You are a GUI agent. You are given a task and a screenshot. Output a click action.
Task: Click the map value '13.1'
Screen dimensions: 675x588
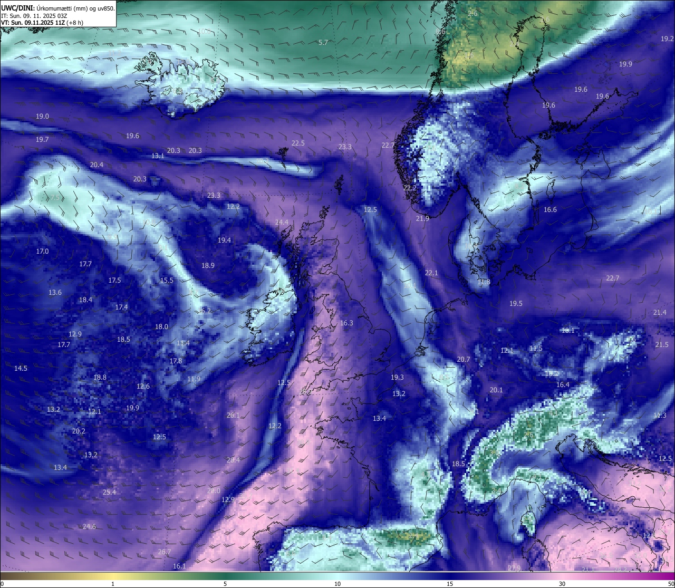click(158, 156)
